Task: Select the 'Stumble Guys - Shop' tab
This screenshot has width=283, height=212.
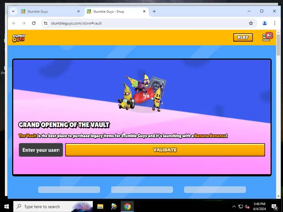Action: (x=116, y=12)
